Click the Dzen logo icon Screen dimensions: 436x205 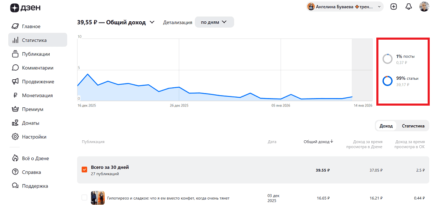click(15, 8)
